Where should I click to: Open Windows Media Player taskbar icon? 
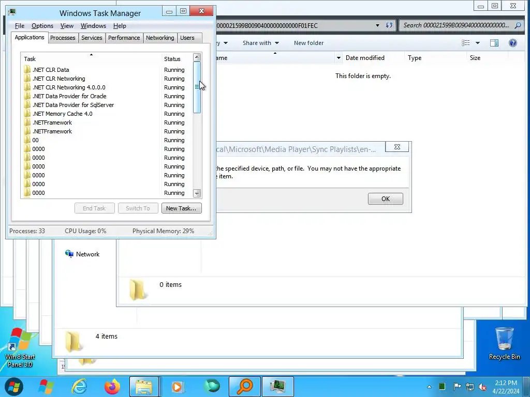[177, 387]
